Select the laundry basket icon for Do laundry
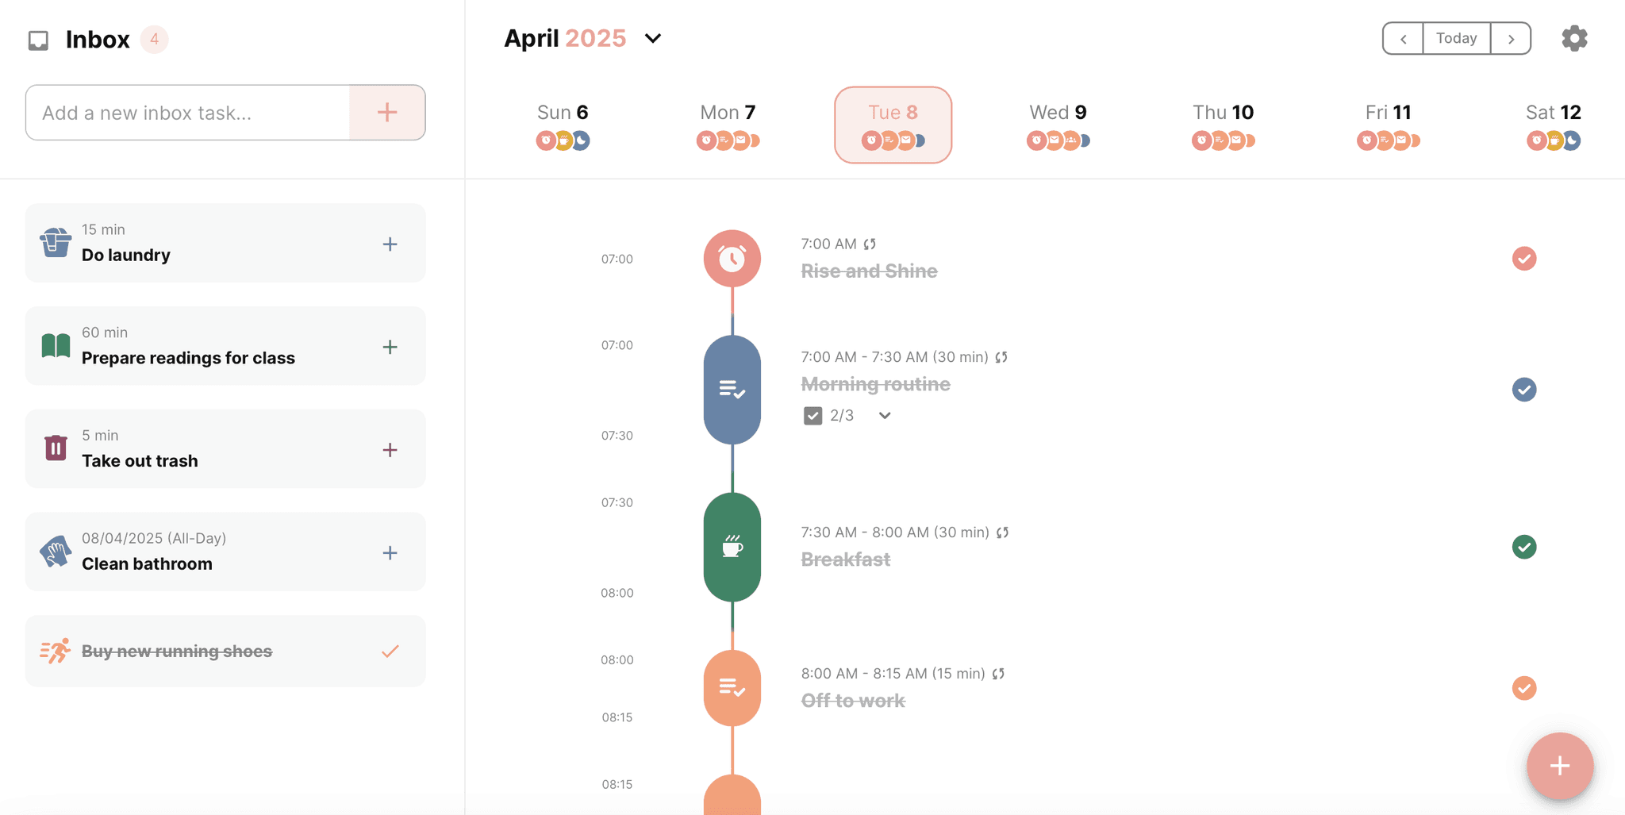The image size is (1625, 815). [56, 243]
